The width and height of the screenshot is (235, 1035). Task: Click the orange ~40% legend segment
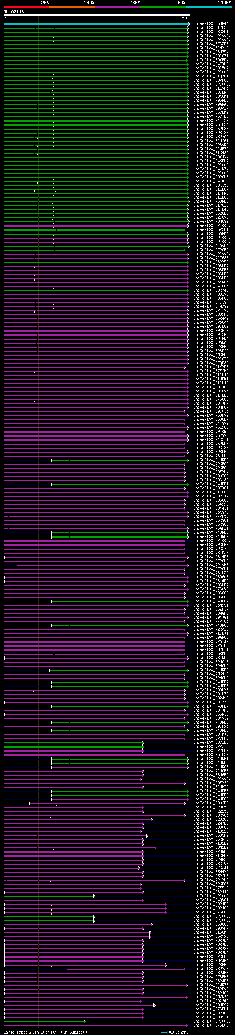point(72,7)
